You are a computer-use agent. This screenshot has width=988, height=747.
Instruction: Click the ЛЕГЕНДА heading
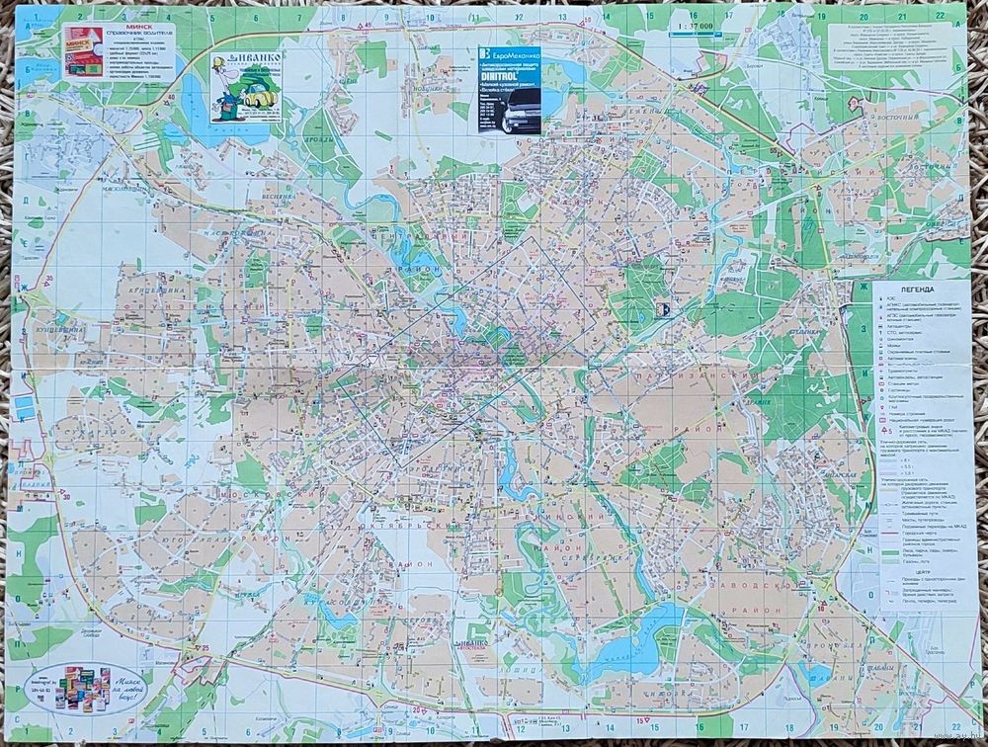[916, 290]
